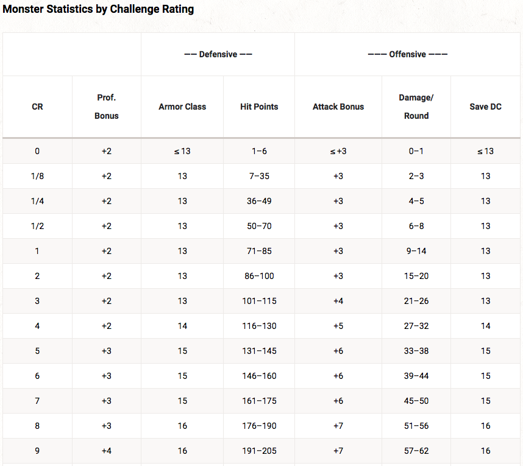The width and height of the screenshot is (523, 466).
Task: Click the Defensive group header
Action: [218, 54]
